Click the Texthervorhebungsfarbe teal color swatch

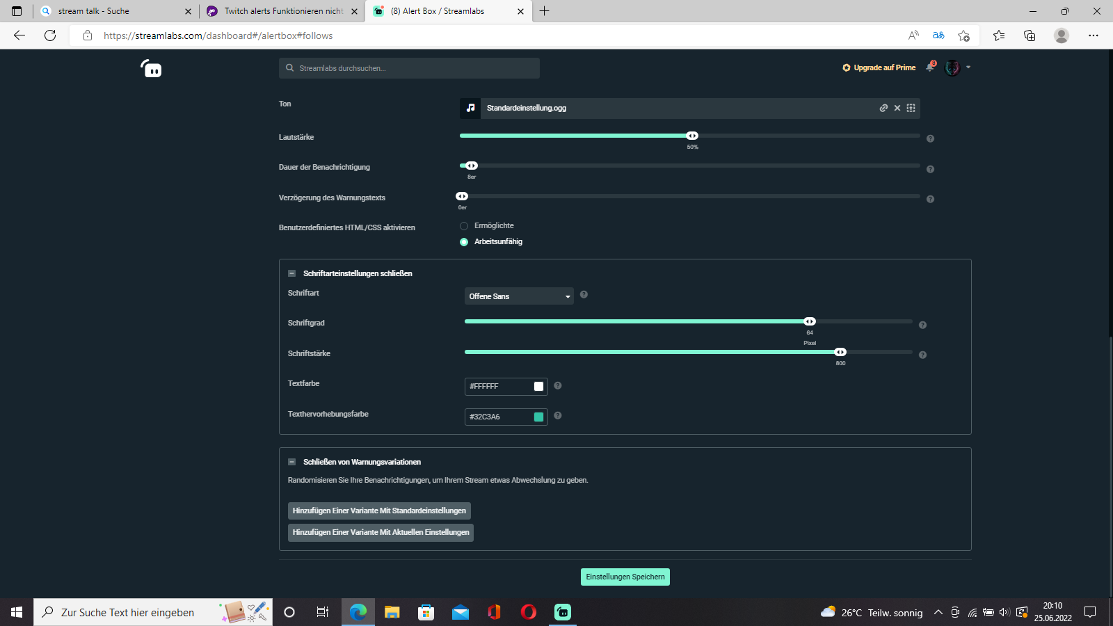tap(538, 417)
